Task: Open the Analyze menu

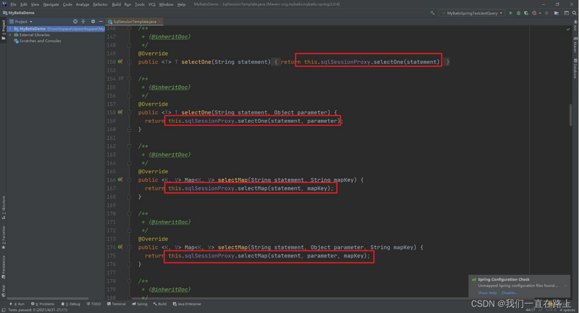Action: click(83, 4)
